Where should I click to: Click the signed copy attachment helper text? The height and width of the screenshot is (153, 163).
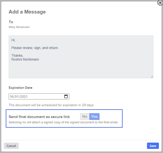(x=64, y=122)
